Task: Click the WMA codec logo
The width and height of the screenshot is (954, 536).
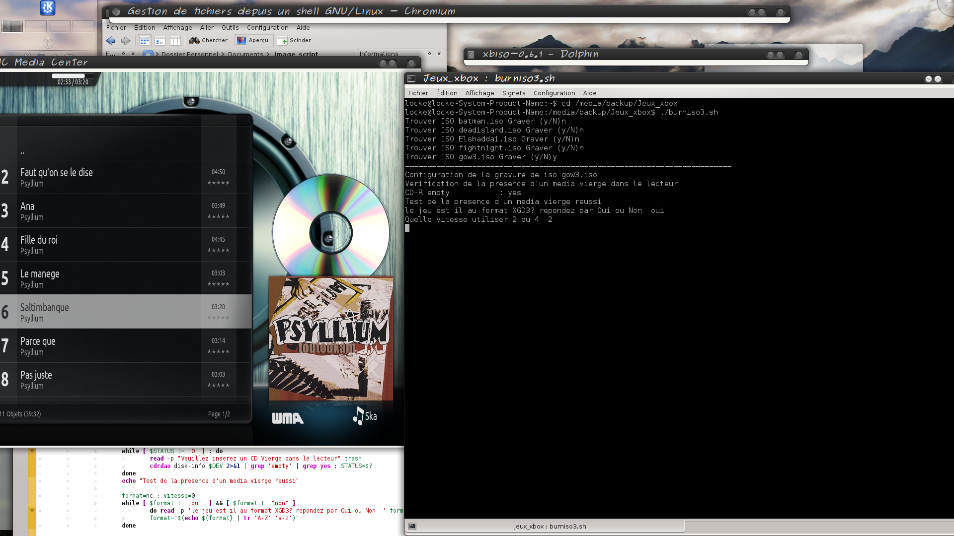Action: point(288,418)
